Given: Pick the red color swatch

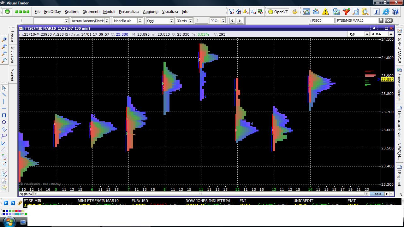Looking at the screenshot, I should (16, 211).
